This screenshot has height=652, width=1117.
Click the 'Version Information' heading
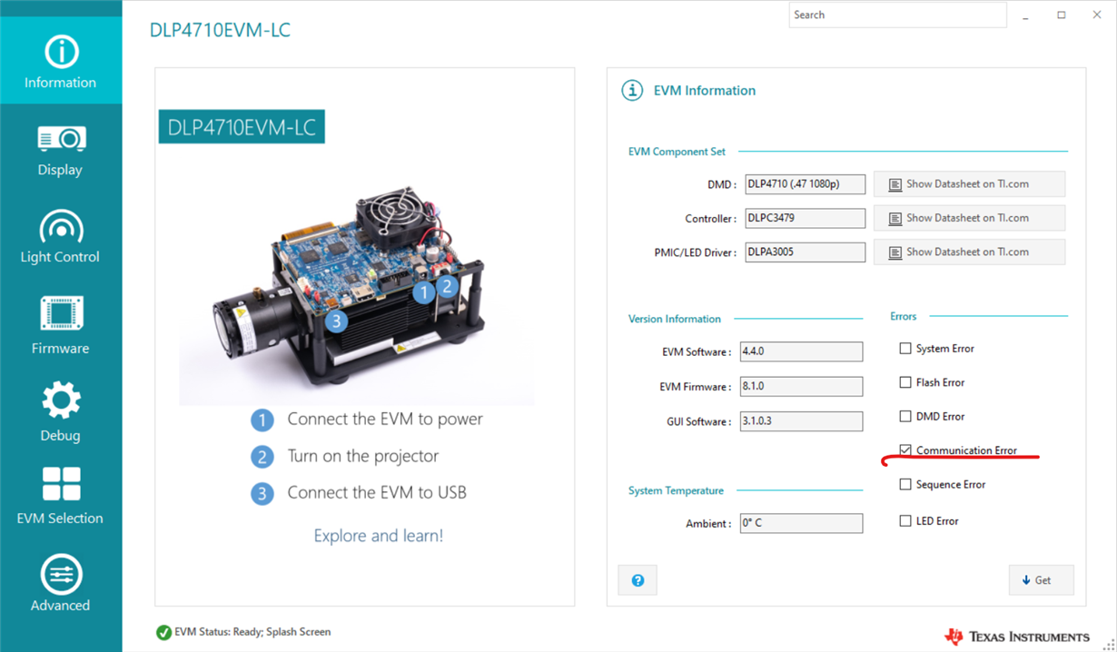pyautogui.click(x=675, y=319)
